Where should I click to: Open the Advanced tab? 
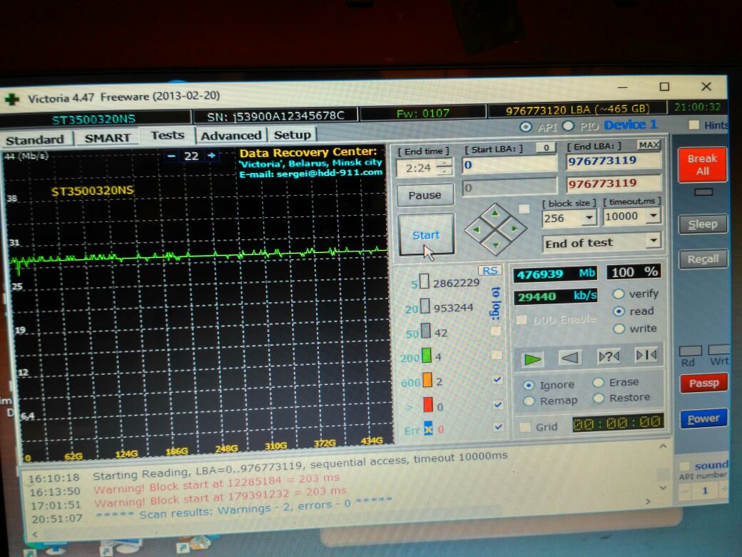tap(230, 135)
